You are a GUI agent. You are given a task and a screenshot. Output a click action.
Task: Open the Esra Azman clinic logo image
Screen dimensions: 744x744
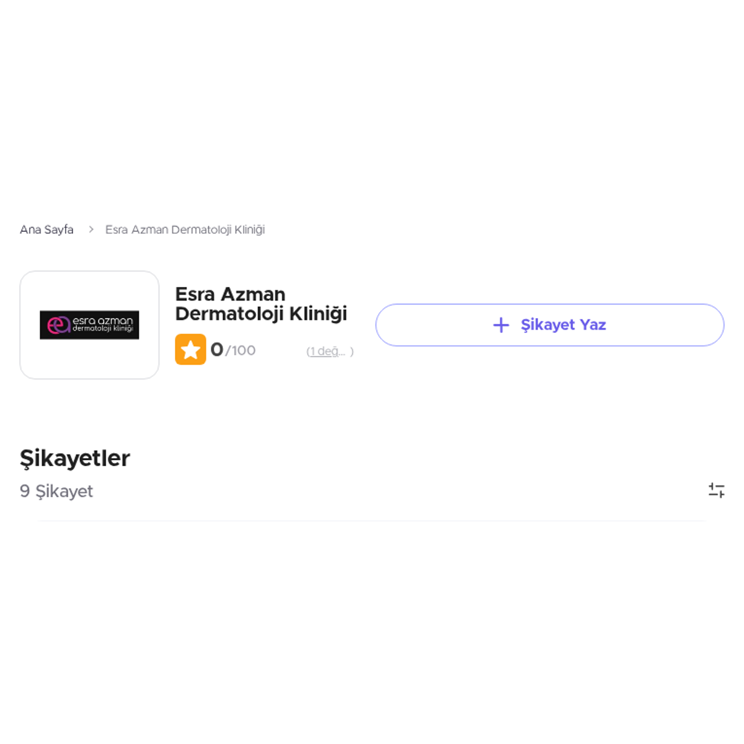[x=89, y=325]
